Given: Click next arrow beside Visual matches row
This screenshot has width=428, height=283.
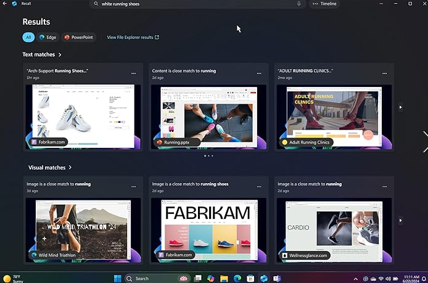Looking at the screenshot, I should (x=400, y=220).
